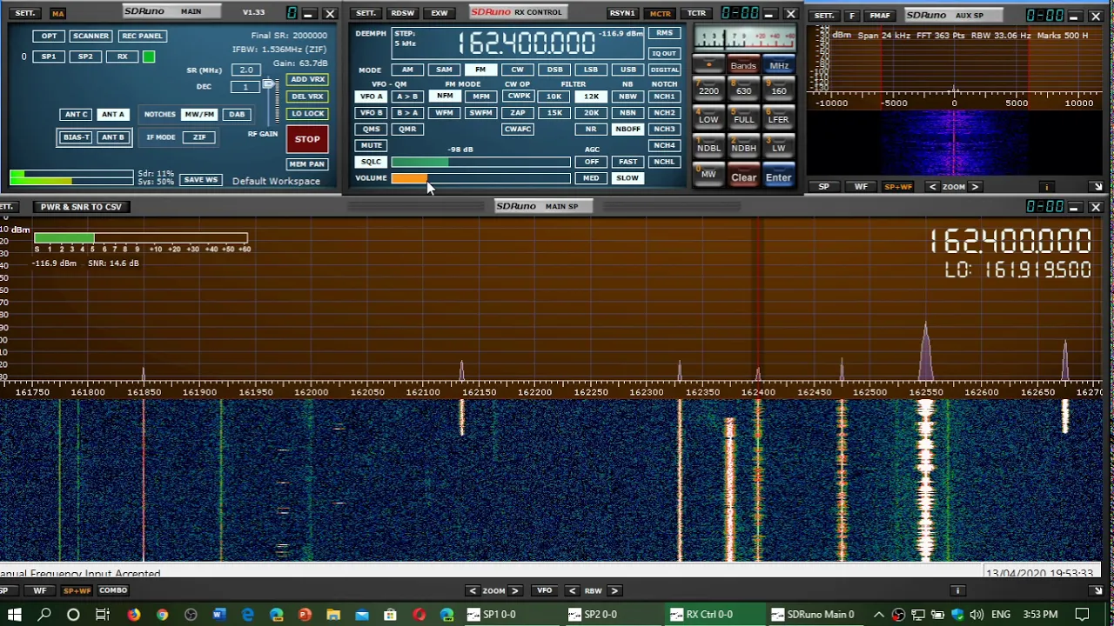Open PowerPoint from the taskbar
1114x626 pixels.
click(x=305, y=615)
